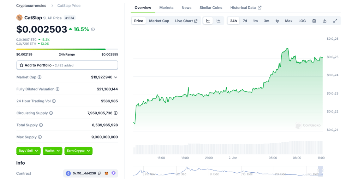Click Add to Portfolio button
The height and width of the screenshot is (179, 346).
[67, 65]
